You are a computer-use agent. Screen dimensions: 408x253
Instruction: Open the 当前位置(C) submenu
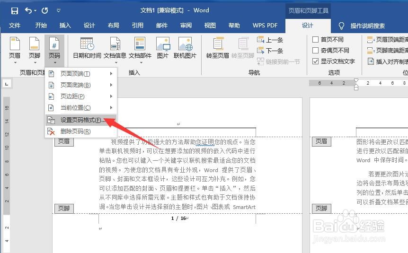[81, 108]
